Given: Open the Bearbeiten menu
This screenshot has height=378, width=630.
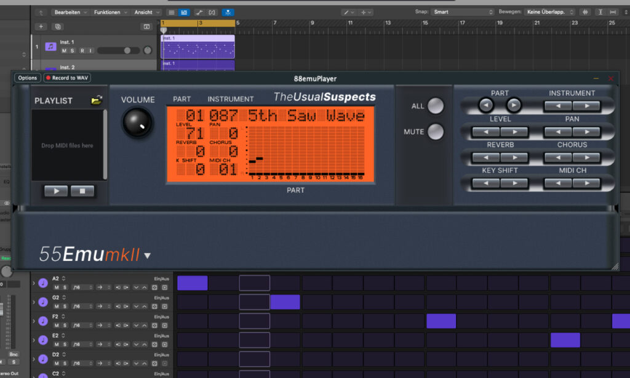Looking at the screenshot, I should click(x=70, y=12).
